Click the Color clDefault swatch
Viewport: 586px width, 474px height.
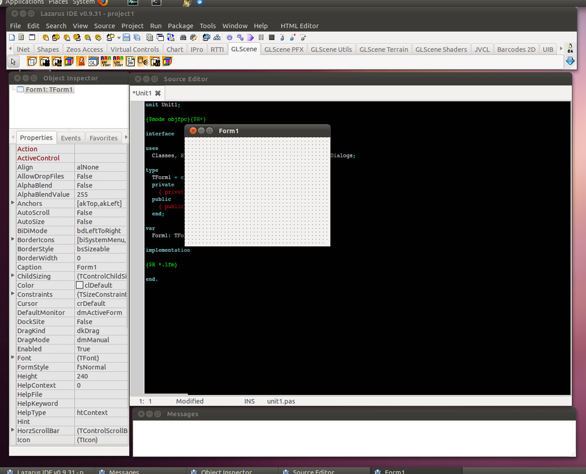pos(80,285)
